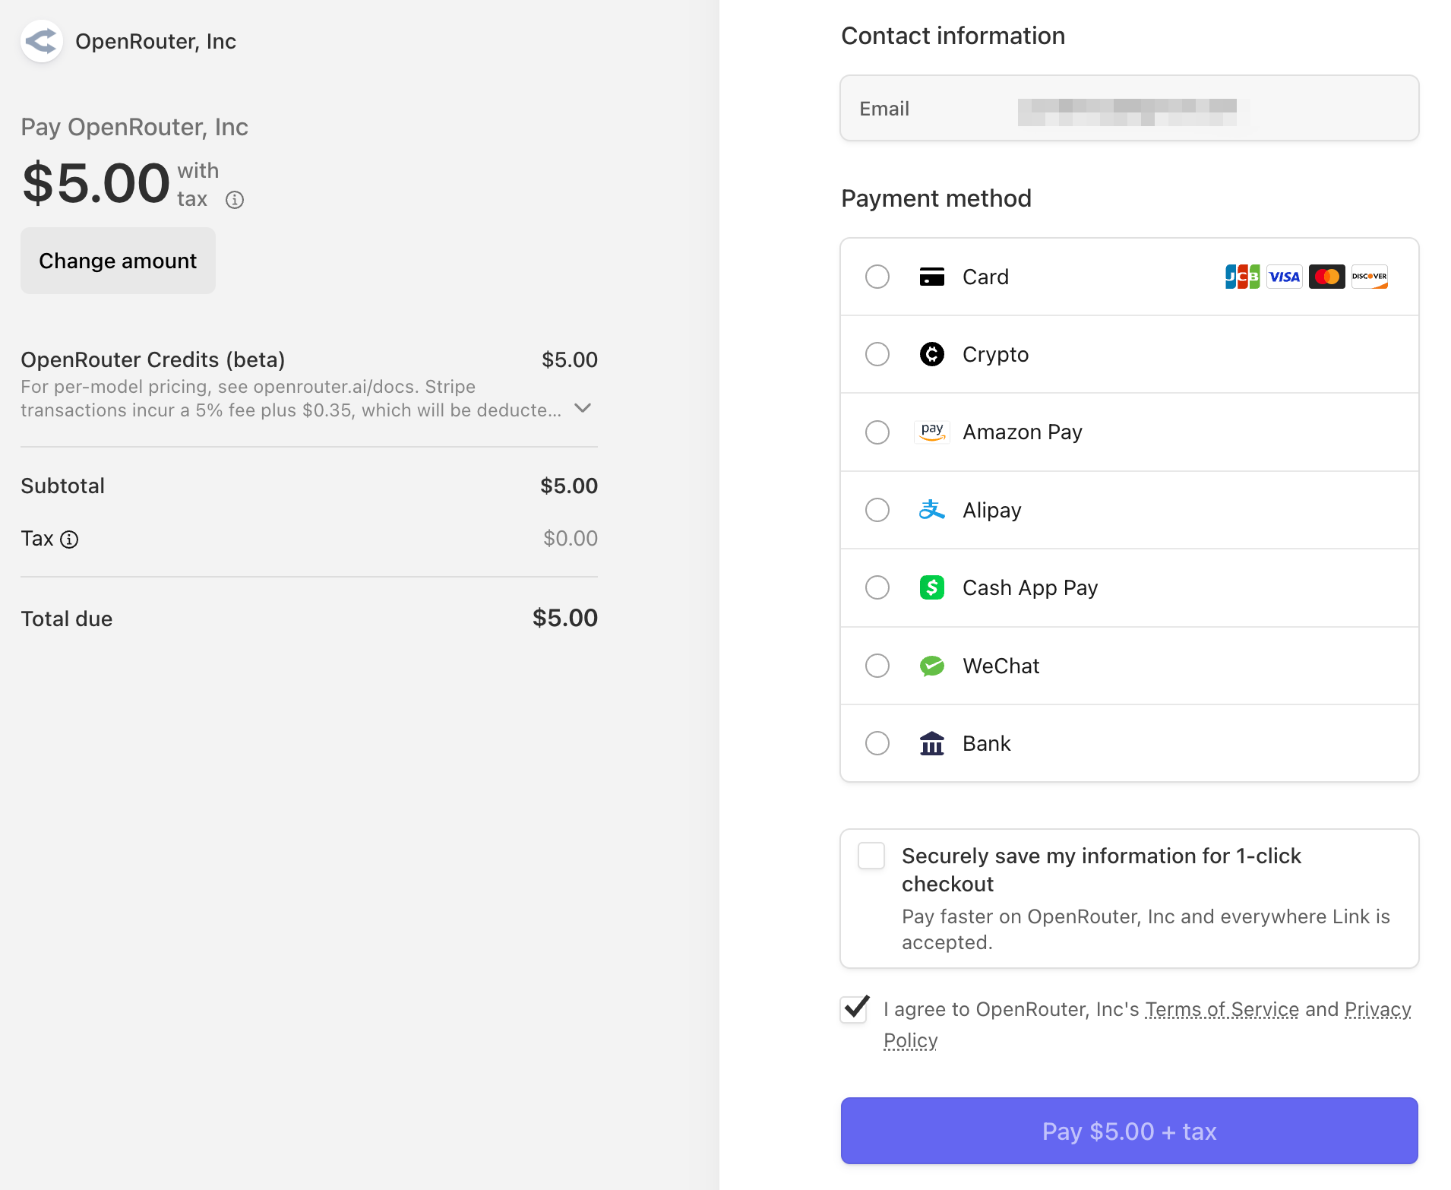Screen dimensions: 1451x1190
Task: Click the Tax info icon
Action: pos(69,540)
